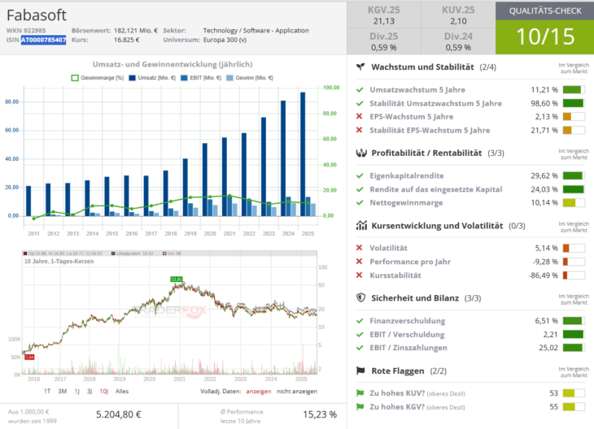Click the Zu hohes KGV? score 55
This screenshot has height=429, width=594.
pyautogui.click(x=554, y=407)
